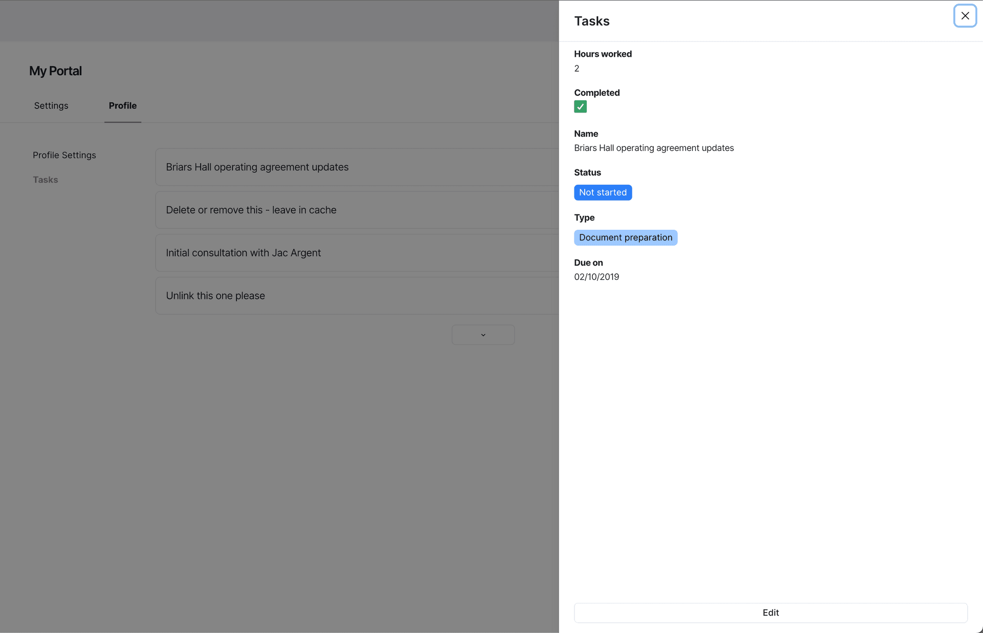Click the Hours worked value 2

576,69
